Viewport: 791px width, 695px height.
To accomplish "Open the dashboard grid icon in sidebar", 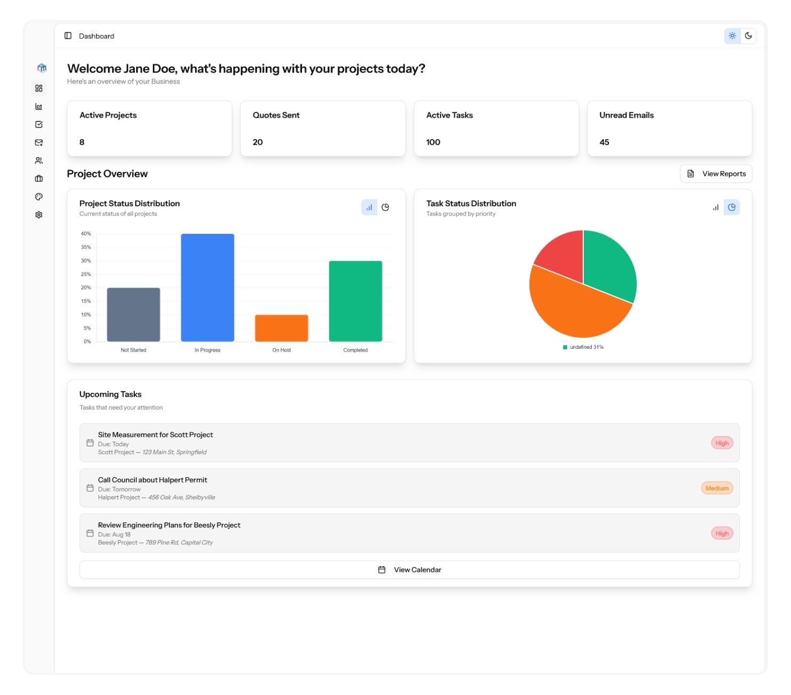I will click(39, 88).
